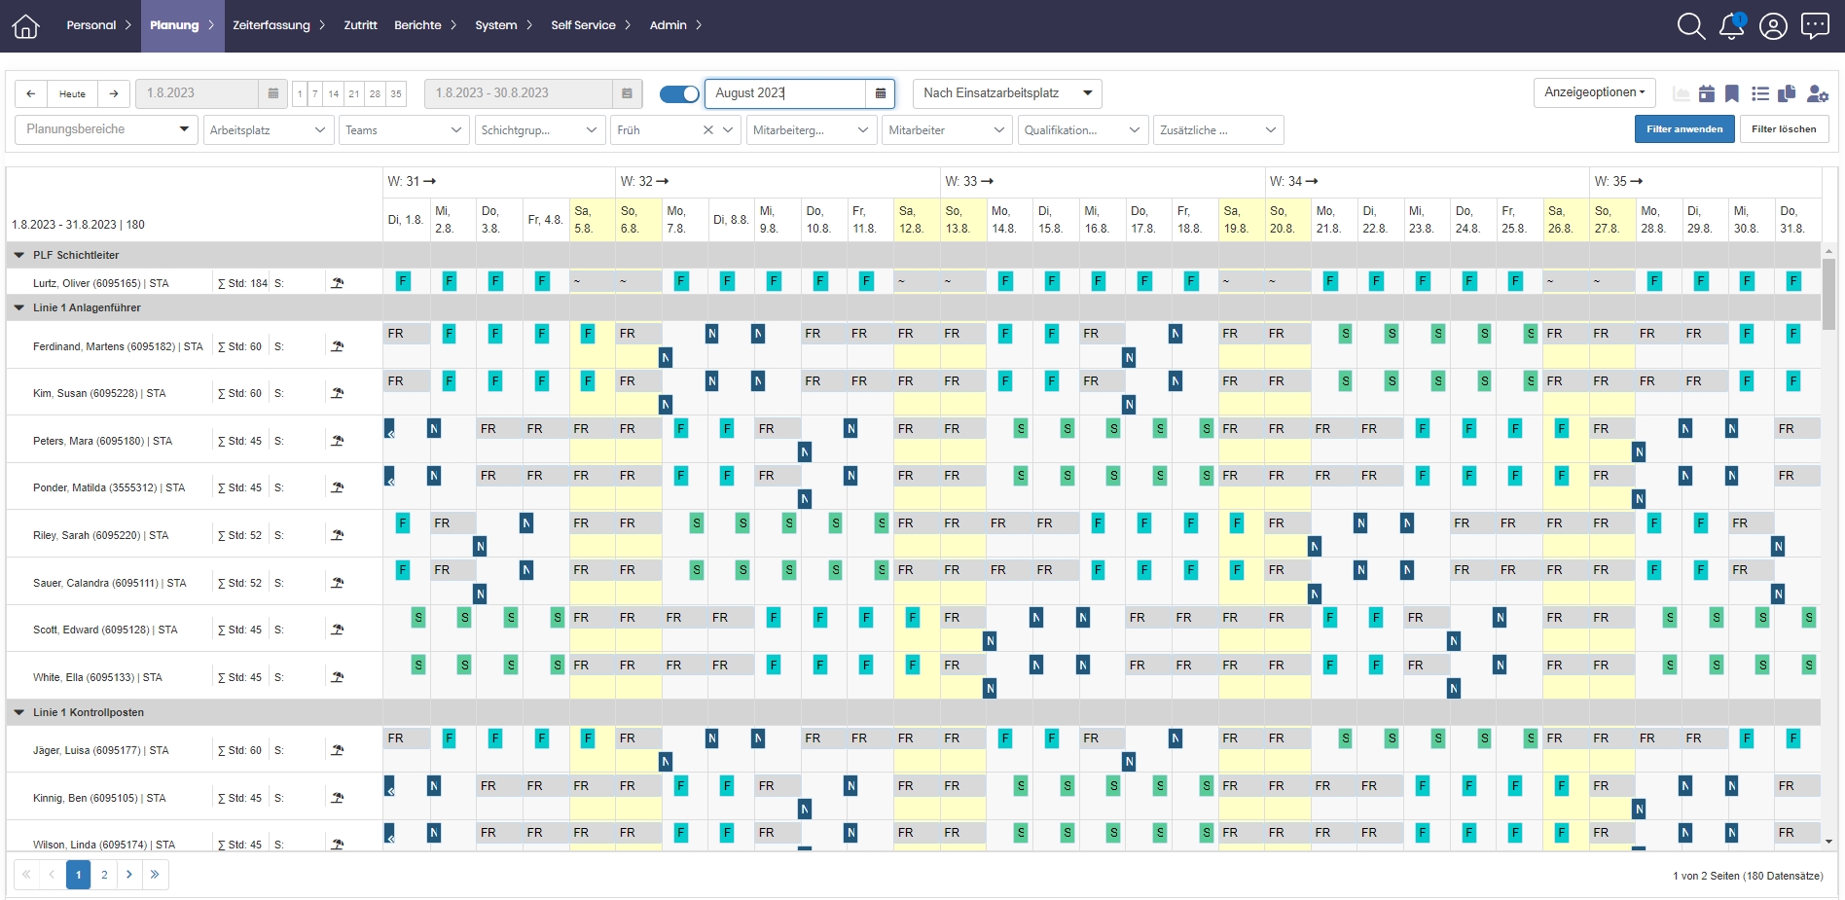This screenshot has width=1845, height=900.
Task: Go to previous period with left arrow
Action: coord(31,93)
